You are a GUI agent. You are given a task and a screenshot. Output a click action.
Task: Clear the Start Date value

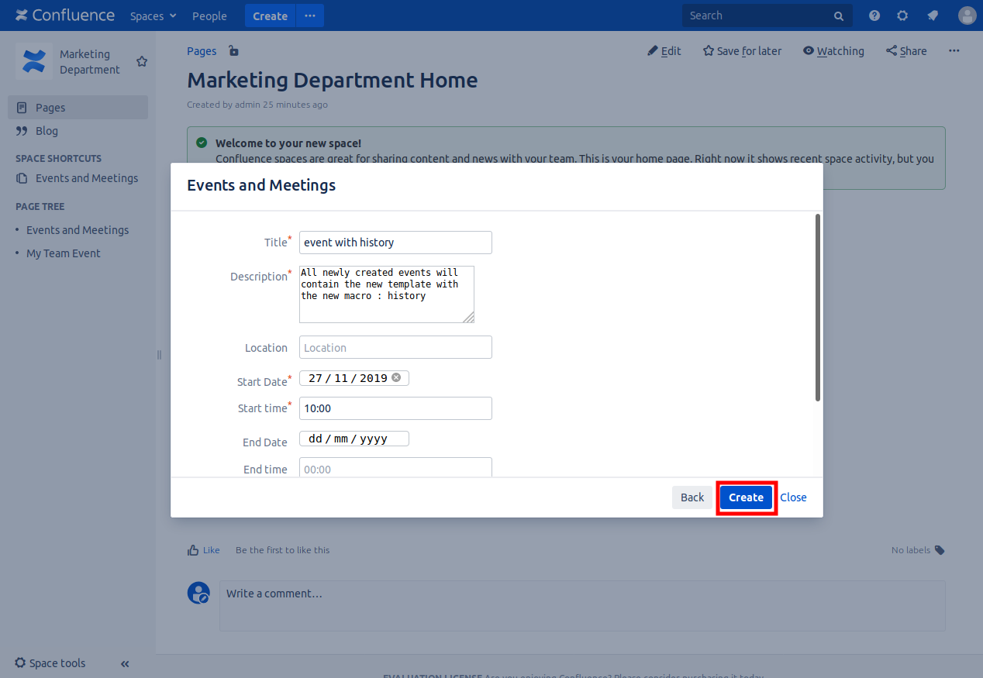(x=396, y=377)
